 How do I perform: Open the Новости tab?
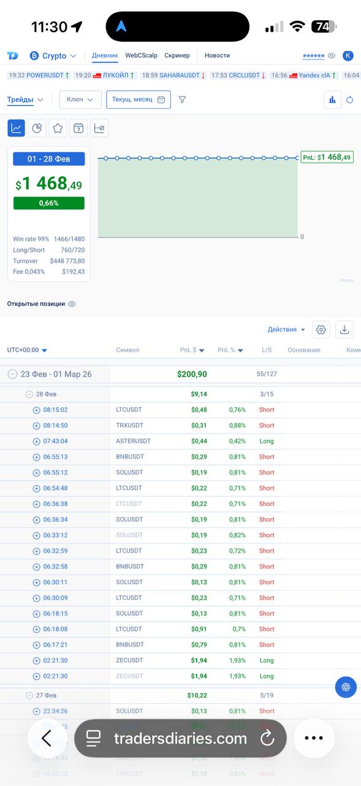[217, 55]
